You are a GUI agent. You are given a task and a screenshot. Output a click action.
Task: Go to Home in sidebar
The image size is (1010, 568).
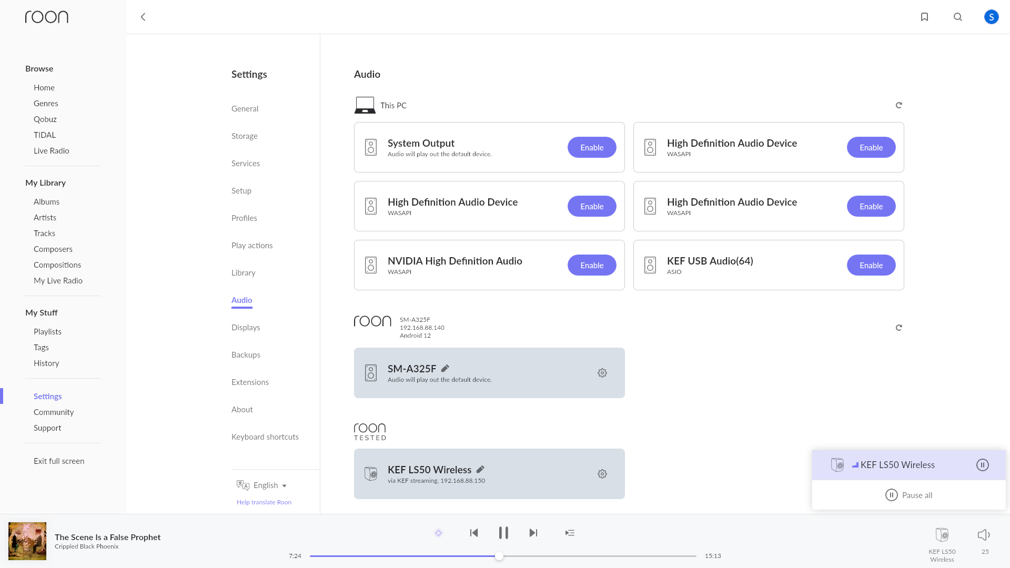(x=44, y=88)
